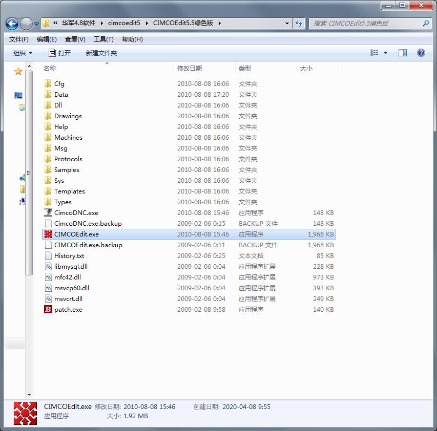
Task: Select the CimcoDNC.exe.backup file name
Action: tap(88, 224)
